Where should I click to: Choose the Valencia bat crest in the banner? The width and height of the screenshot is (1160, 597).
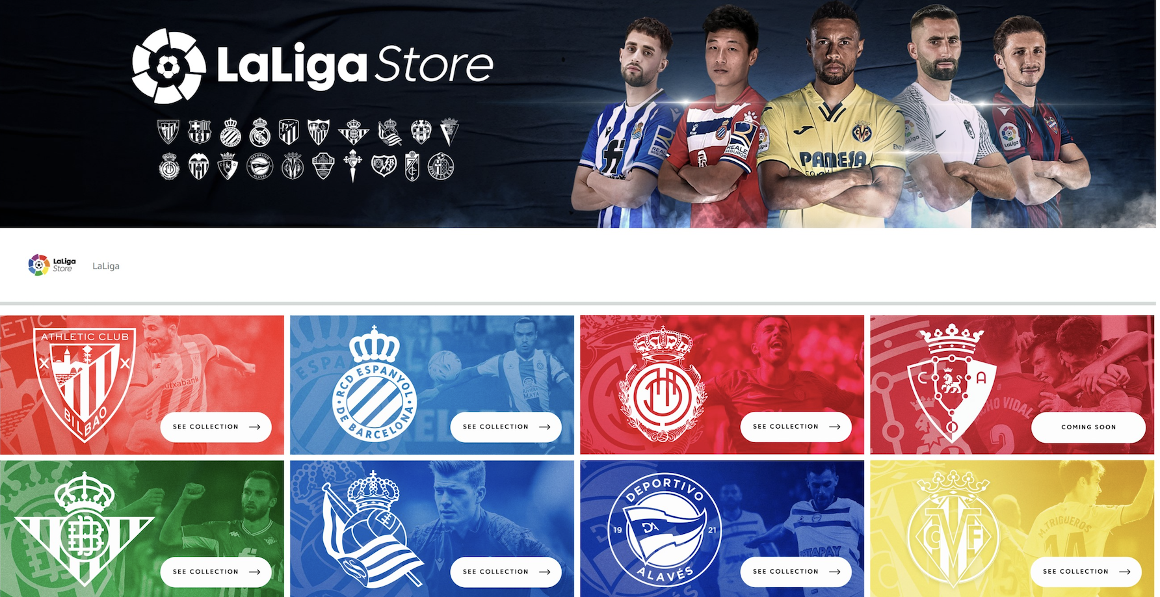198,166
